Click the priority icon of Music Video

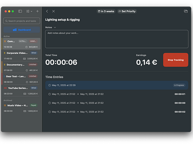pyautogui.click(x=5, y=106)
